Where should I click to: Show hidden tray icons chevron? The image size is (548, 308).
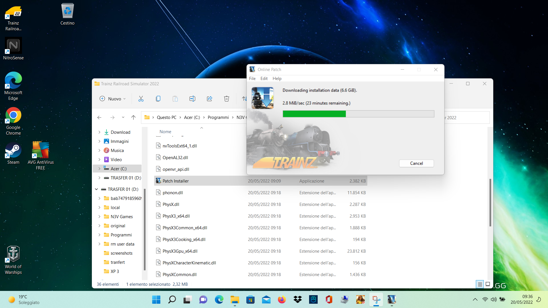point(475,299)
